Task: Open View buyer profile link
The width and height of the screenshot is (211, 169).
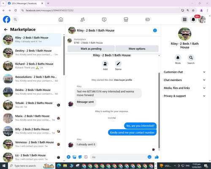Action: [123, 80]
